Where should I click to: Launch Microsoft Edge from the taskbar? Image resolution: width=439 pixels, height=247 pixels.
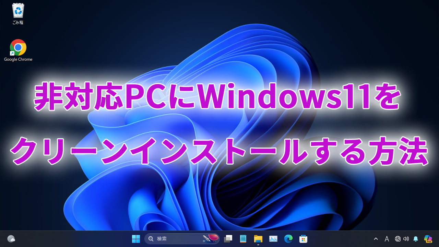pyautogui.click(x=288, y=238)
